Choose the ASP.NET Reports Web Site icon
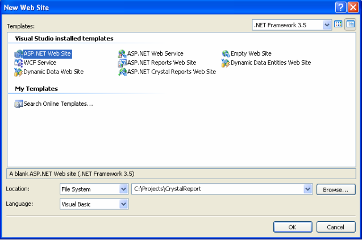The image size is (362, 240). 122,63
